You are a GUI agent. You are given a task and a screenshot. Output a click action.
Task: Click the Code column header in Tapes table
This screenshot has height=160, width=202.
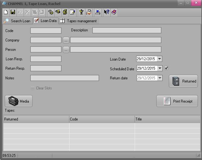click(102, 119)
